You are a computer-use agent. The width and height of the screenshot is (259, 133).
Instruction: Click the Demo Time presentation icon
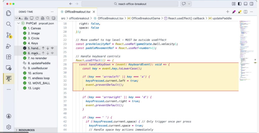[x=9, y=78]
